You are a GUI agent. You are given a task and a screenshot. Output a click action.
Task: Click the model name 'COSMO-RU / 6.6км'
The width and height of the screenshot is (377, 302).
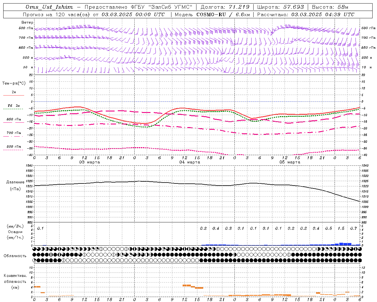tap(223, 14)
